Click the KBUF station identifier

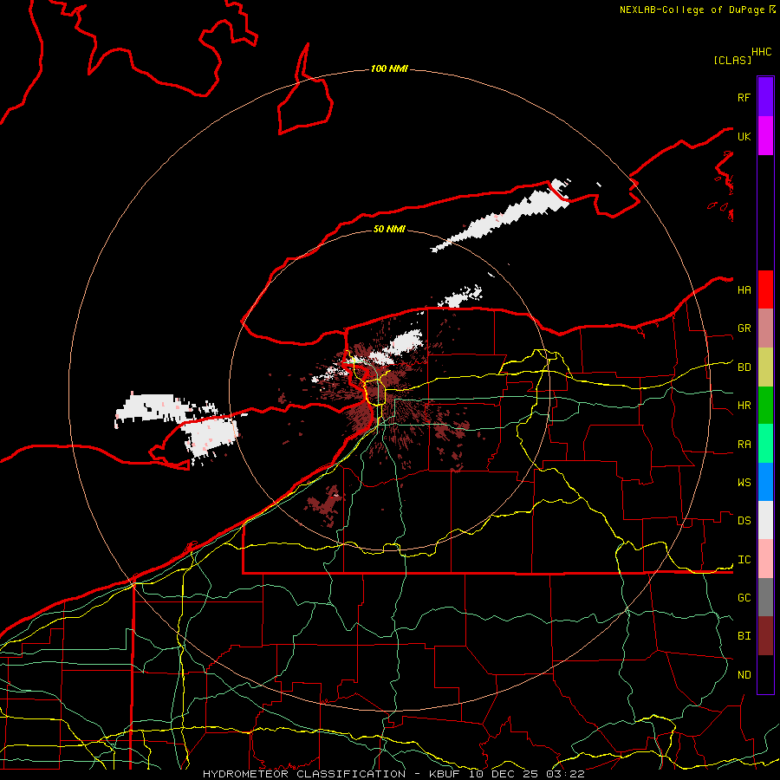(445, 774)
